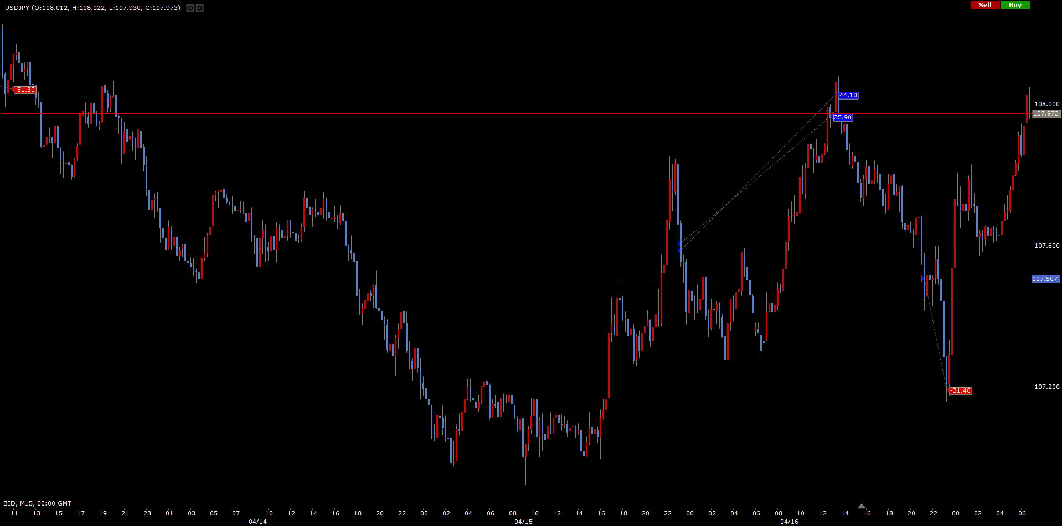Image resolution: width=1062 pixels, height=526 pixels.
Task: Click the 04/15 date label on time axis
Action: [x=523, y=522]
